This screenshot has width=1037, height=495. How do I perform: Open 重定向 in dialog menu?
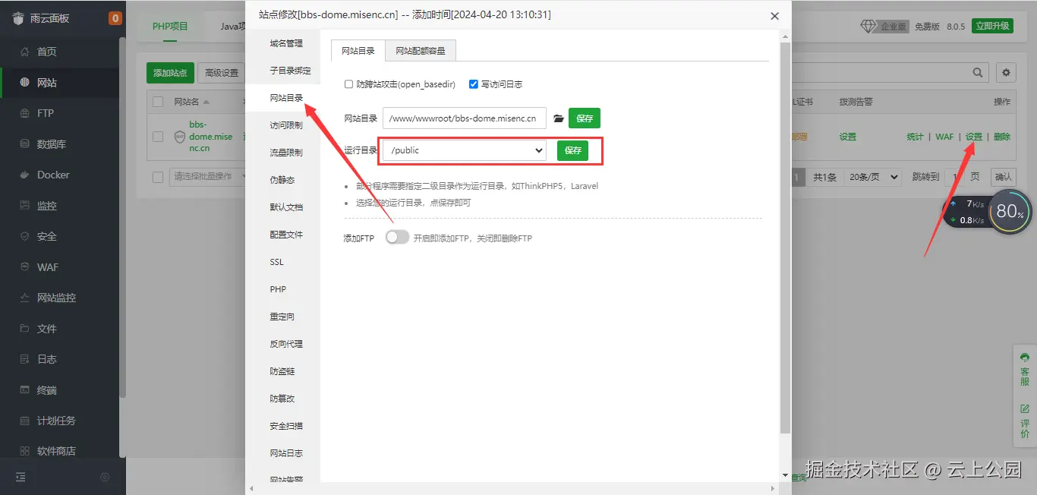pos(282,317)
